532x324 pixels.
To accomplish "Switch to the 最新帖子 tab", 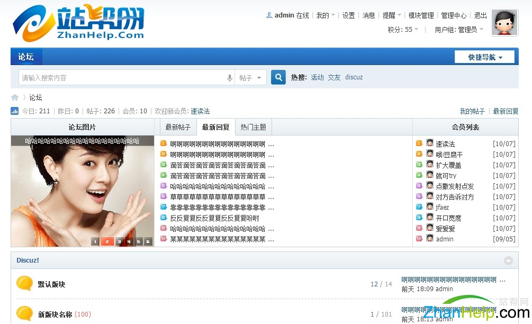I will click(x=177, y=127).
